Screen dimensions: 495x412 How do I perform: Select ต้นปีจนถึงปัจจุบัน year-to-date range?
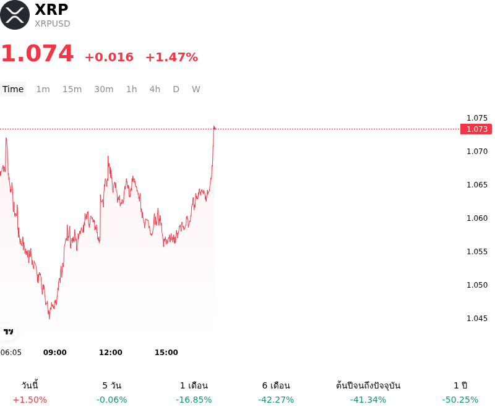[x=368, y=392]
